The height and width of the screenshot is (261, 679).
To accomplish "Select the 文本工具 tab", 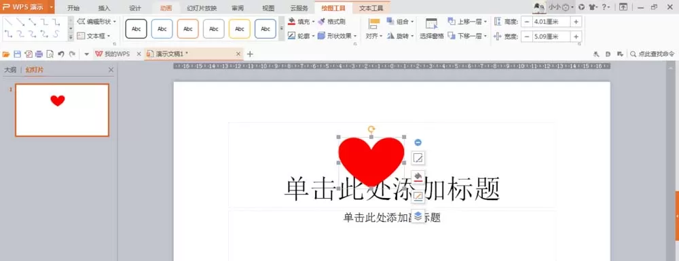I will click(371, 7).
